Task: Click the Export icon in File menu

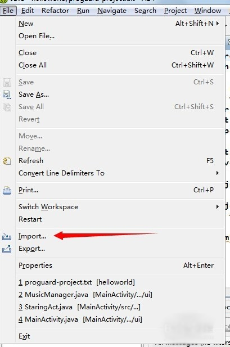Action: click(x=7, y=249)
